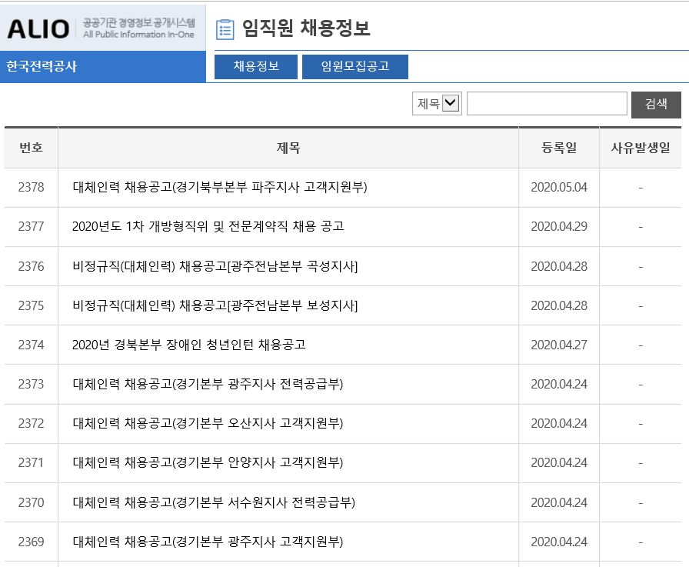Screen dimensions: 689x567
Task: Click row number 2373
Action: 32,384
